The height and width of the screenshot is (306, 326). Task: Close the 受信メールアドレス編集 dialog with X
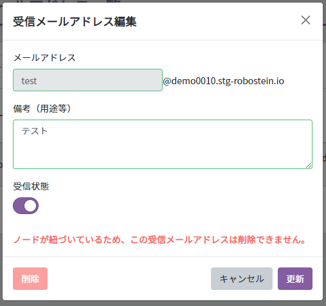click(x=305, y=21)
